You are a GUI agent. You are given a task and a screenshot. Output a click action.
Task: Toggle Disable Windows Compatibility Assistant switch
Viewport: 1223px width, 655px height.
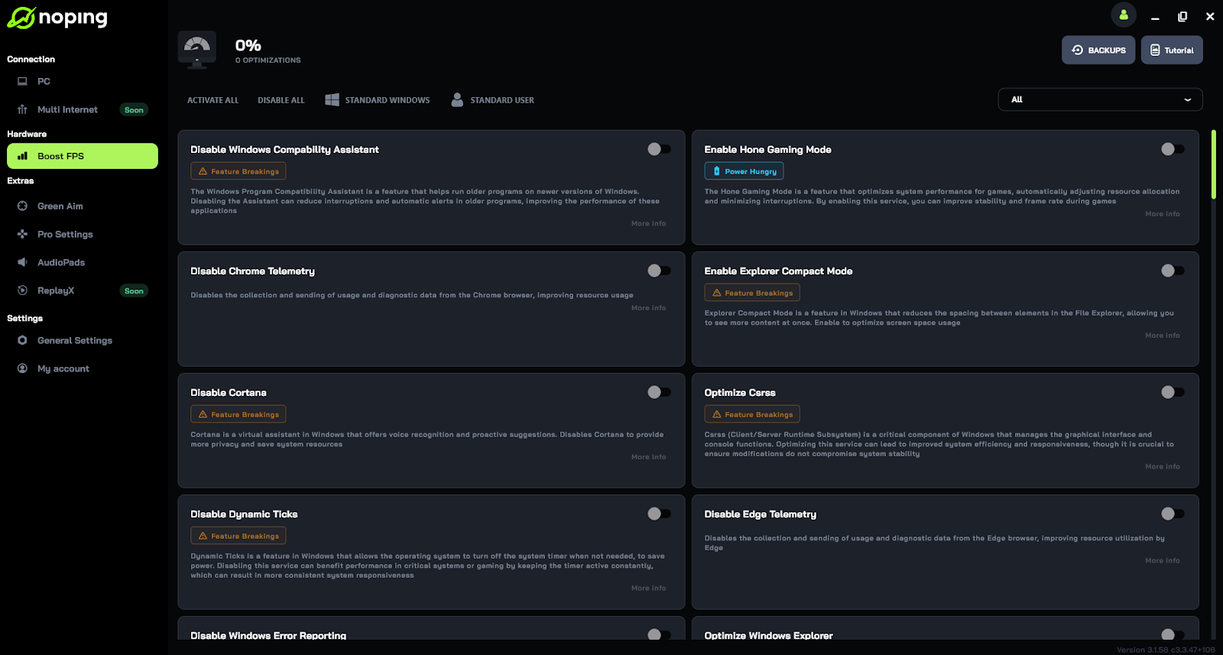pyautogui.click(x=659, y=149)
